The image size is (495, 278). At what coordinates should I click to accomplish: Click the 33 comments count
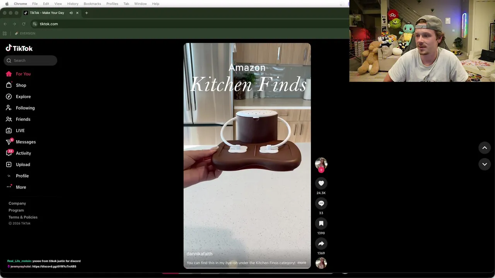[x=321, y=213]
